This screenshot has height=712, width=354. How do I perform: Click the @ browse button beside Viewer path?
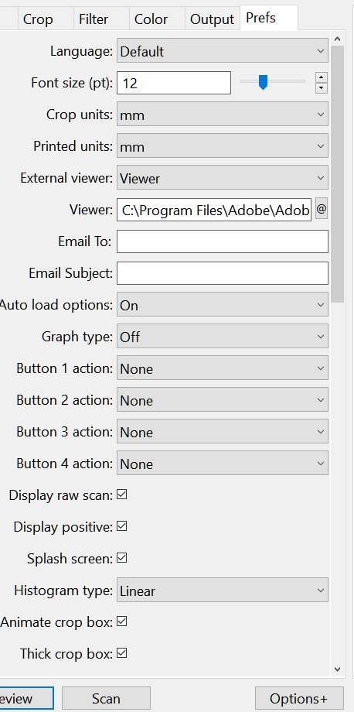tap(322, 209)
